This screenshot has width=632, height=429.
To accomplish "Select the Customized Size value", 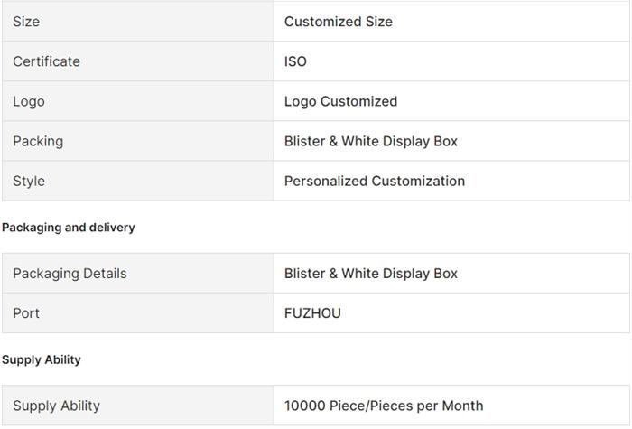I will [338, 22].
